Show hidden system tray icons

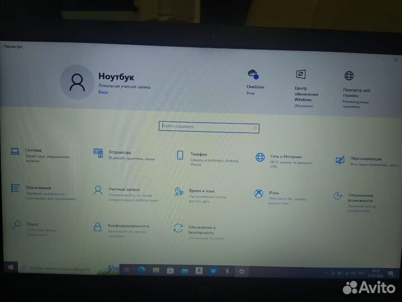click(x=326, y=273)
